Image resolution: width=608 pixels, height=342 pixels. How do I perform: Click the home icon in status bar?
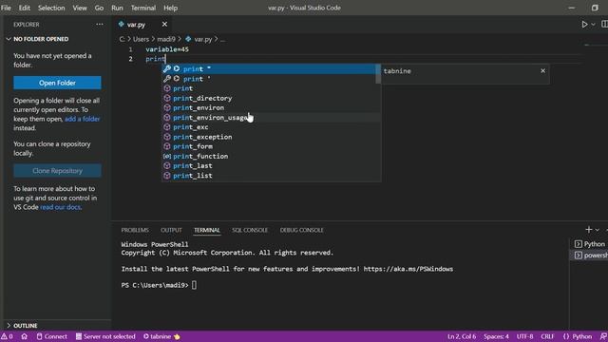pos(24,336)
